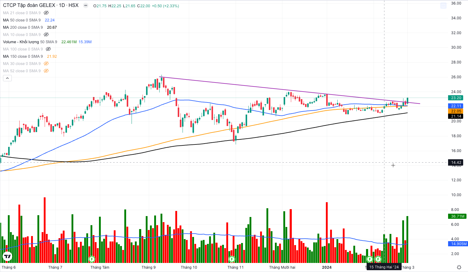Click the 36.00 price scale label
Screen dimensions: 468x272
coord(456,3)
